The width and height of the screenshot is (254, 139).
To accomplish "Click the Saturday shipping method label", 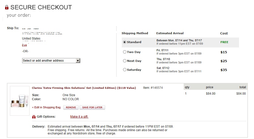I will 134,70.
